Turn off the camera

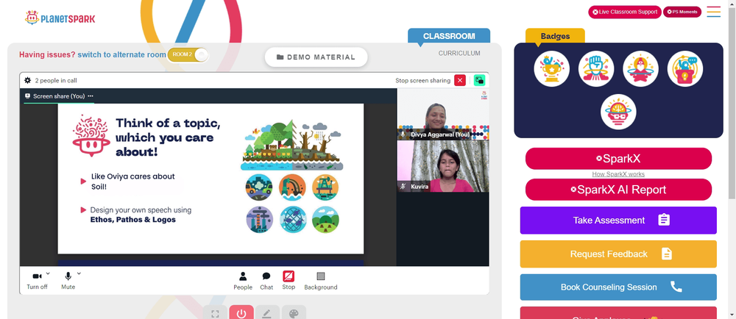(37, 281)
